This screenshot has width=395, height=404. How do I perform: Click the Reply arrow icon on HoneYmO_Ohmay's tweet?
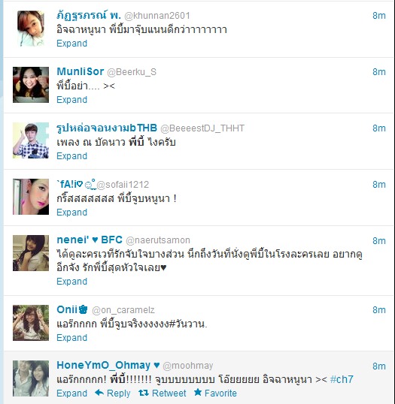(x=99, y=393)
